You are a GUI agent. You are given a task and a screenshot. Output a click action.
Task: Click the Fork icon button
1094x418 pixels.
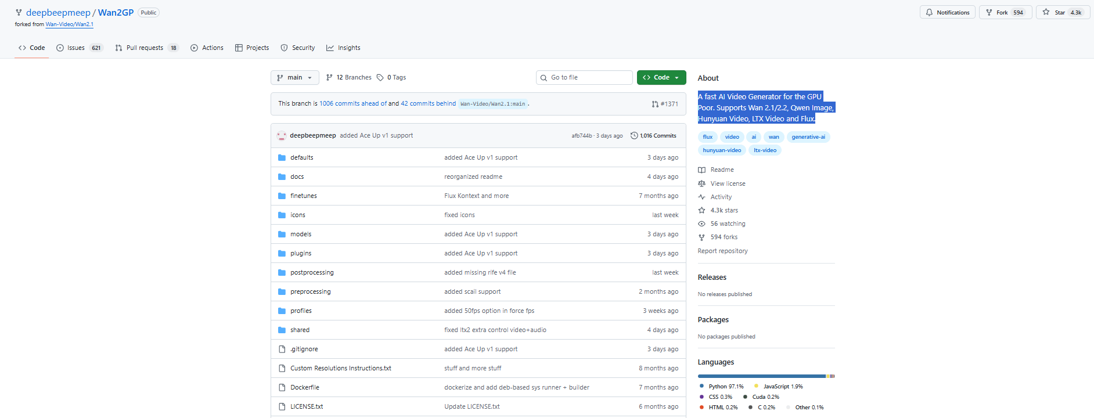pos(989,12)
